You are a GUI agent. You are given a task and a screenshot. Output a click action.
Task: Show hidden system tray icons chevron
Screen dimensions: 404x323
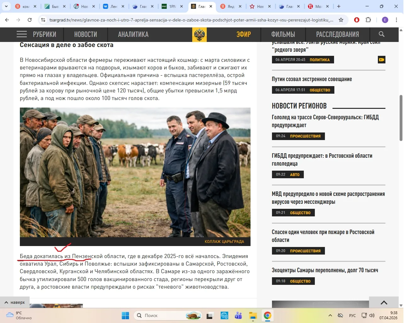click(330, 315)
